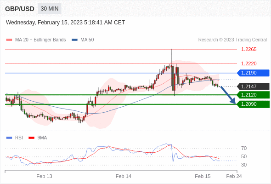The width and height of the screenshot is (271, 184).
Task: Click the RSI legend label
Action: point(19,138)
